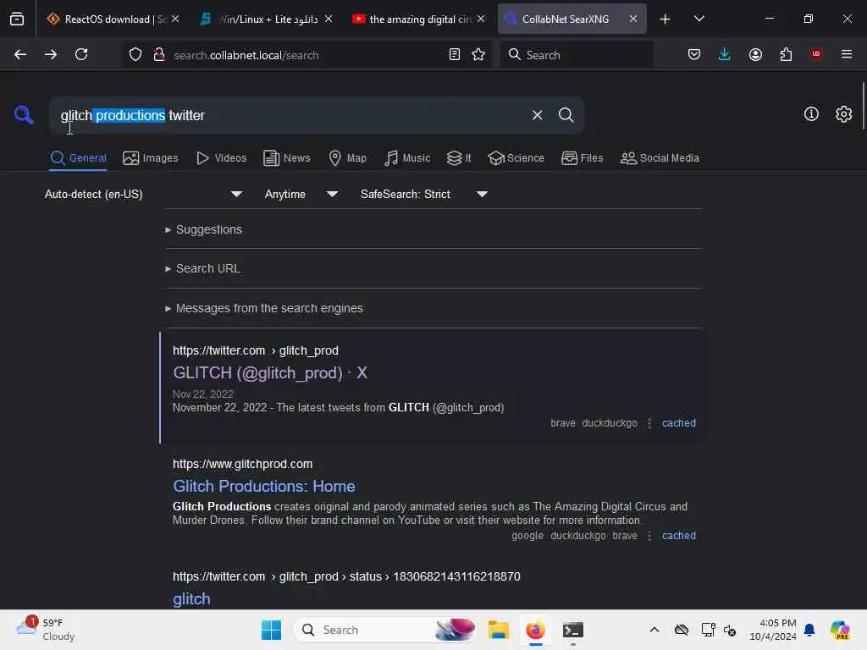Open the 'glitch' status result link
The width and height of the screenshot is (867, 650).
[x=191, y=599]
